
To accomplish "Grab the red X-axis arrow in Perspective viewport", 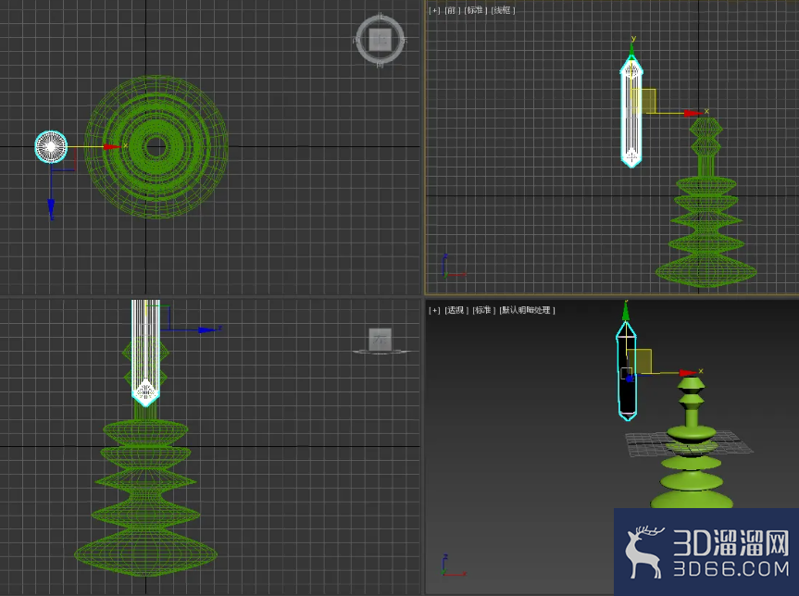I will [688, 373].
